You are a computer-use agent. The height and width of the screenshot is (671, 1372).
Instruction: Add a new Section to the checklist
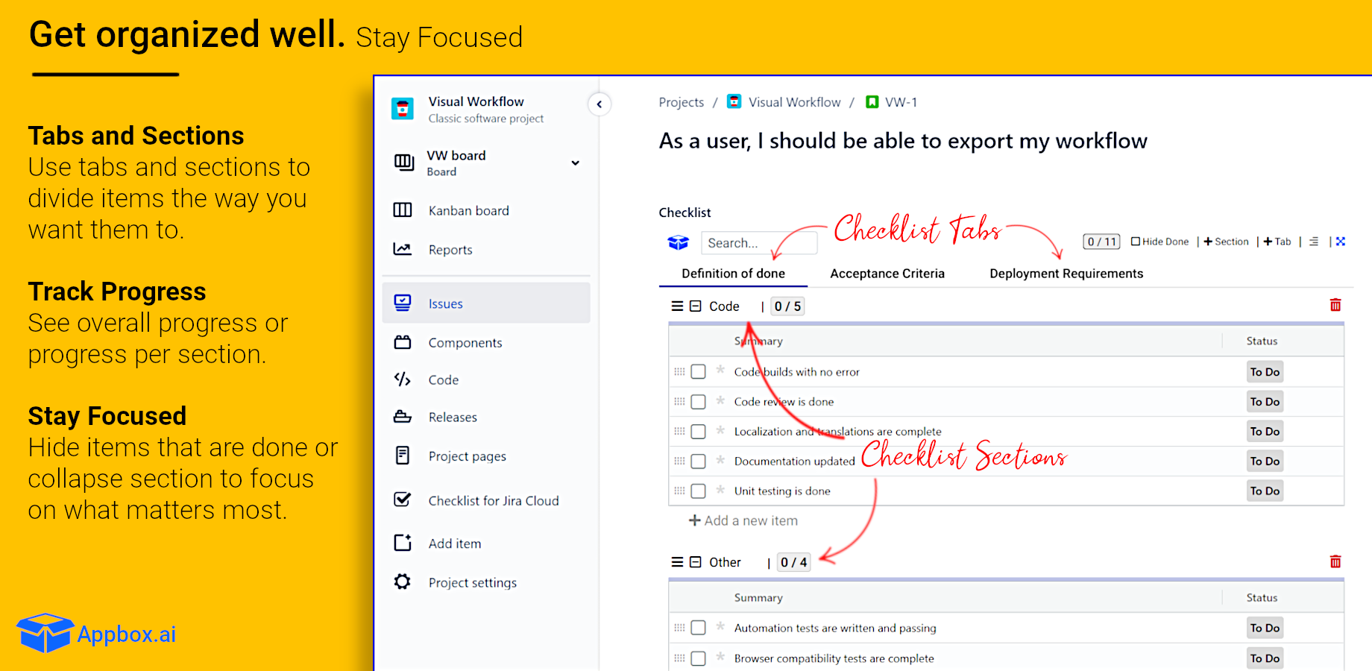point(1226,242)
